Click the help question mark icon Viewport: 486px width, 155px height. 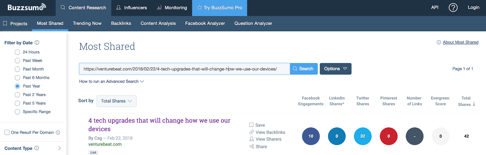click(x=453, y=8)
